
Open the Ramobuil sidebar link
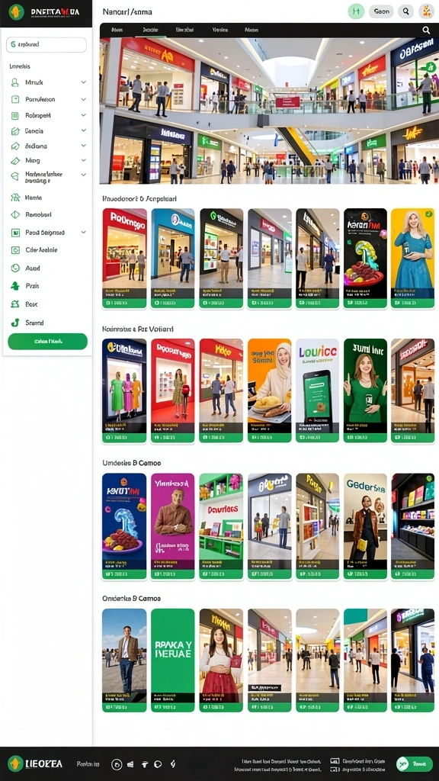tap(38, 214)
